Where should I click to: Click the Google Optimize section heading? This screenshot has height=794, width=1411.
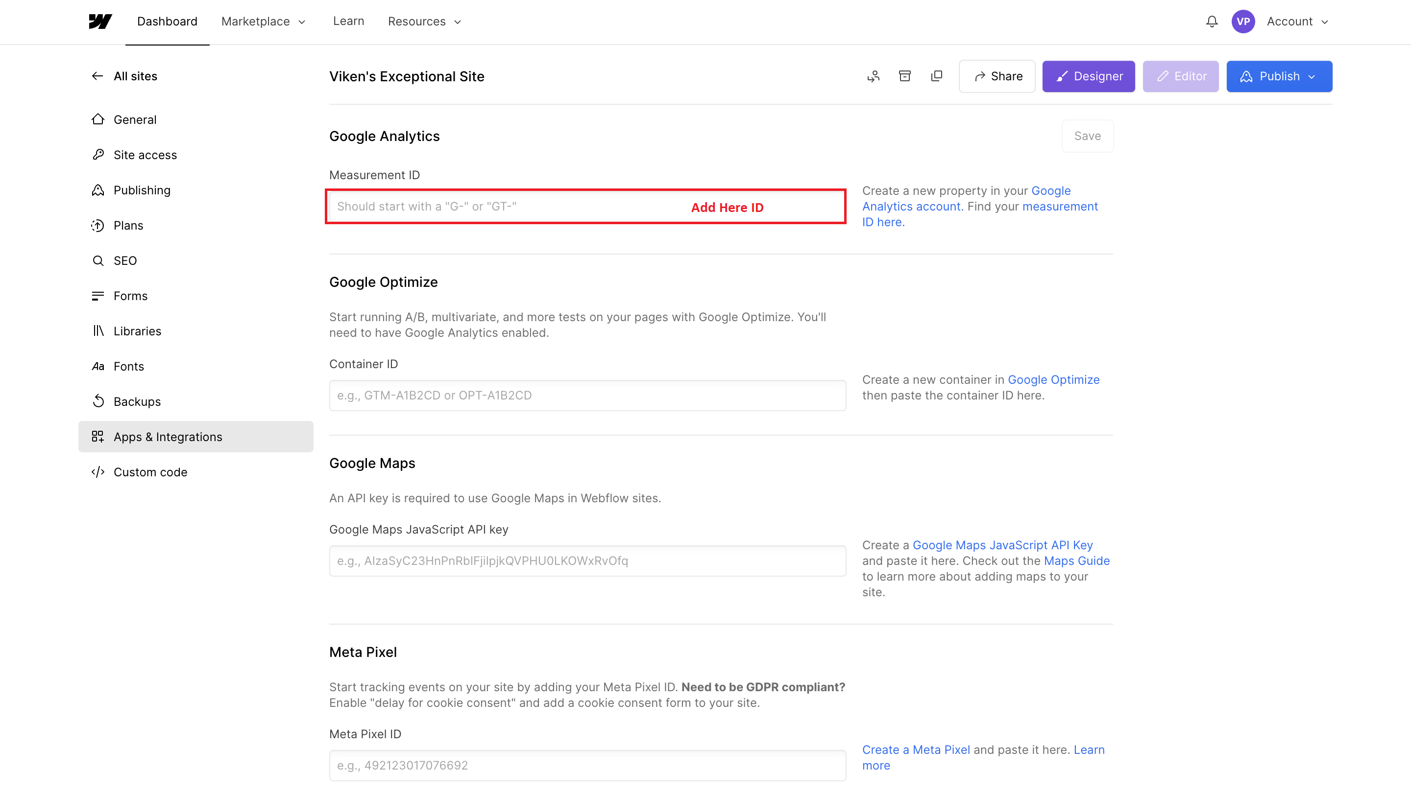point(384,282)
